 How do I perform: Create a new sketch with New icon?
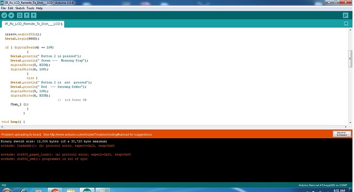click(19, 15)
